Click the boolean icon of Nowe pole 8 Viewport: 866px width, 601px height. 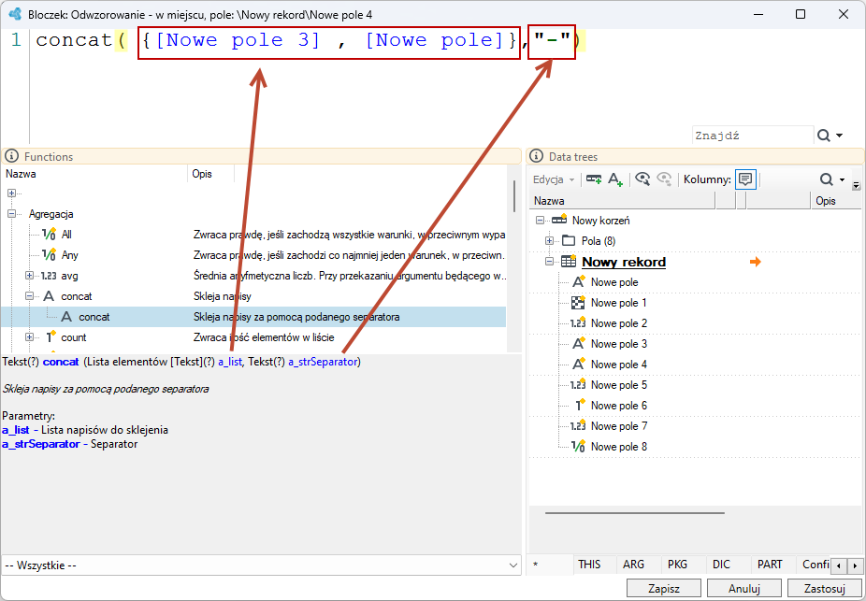[x=578, y=447]
